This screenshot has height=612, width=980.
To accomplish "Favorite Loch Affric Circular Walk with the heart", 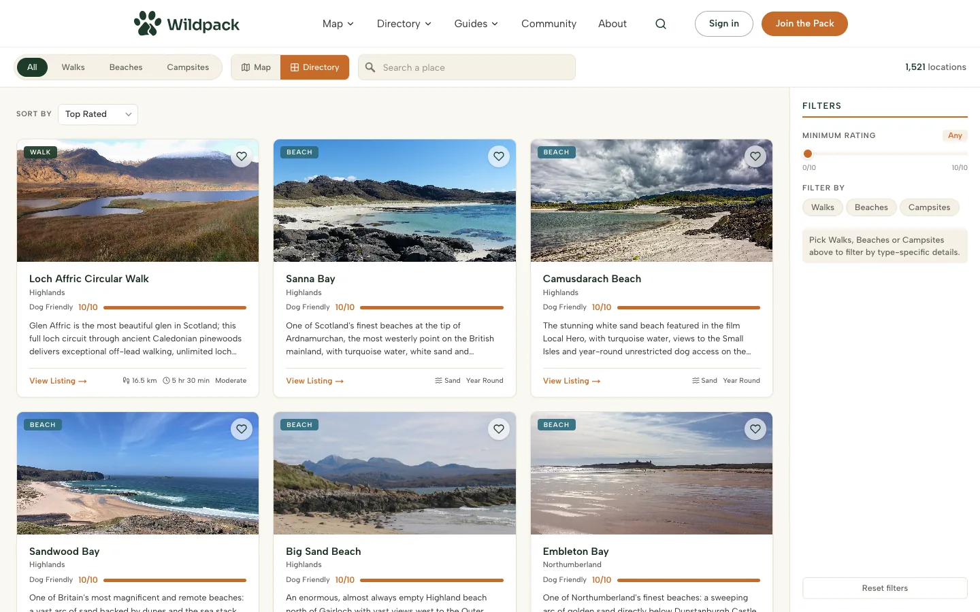I will [242, 156].
